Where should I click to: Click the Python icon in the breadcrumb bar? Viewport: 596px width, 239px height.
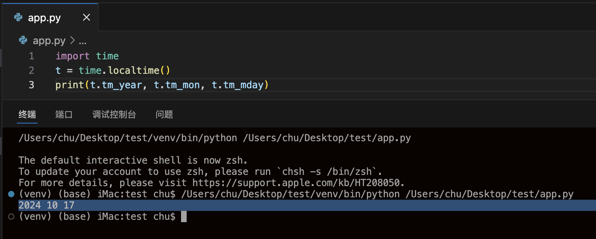tap(23, 41)
